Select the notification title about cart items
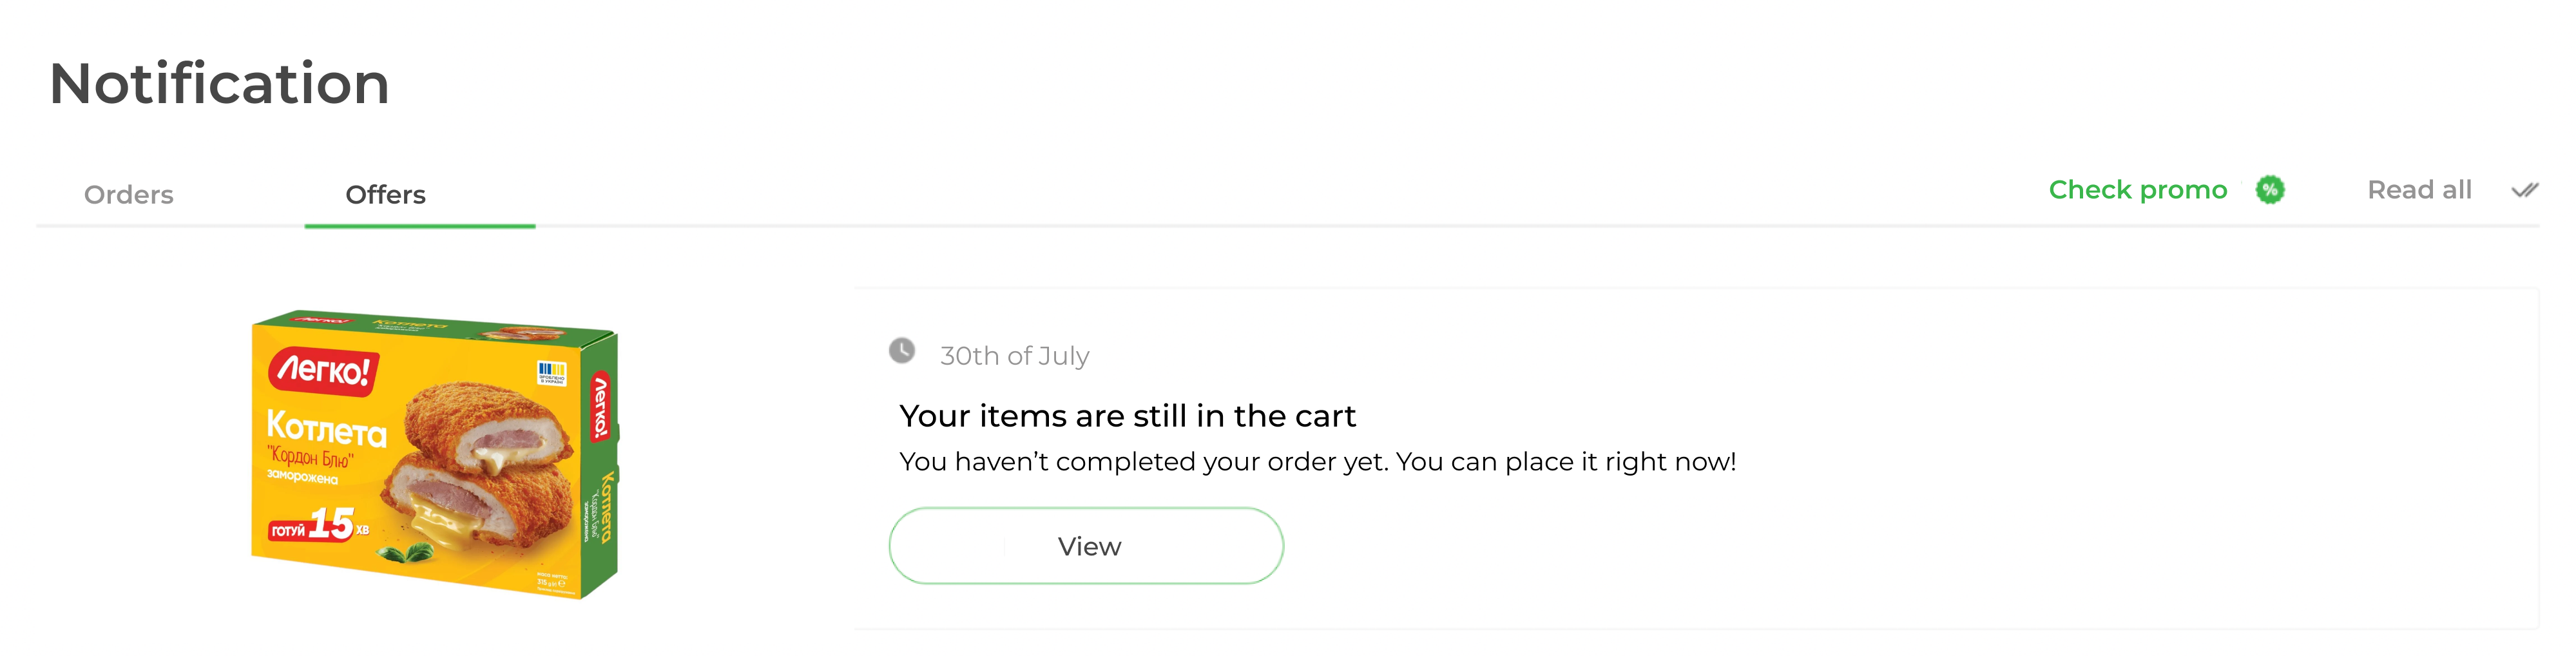 click(1128, 416)
